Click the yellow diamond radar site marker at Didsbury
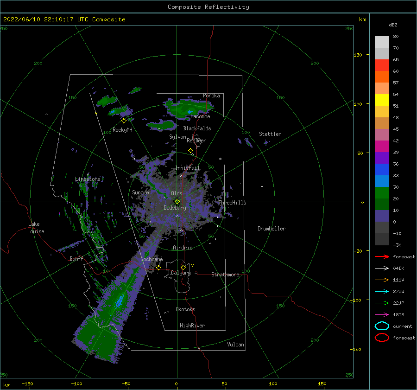Image resolution: width=417 pixels, height=390 pixels. coord(177,202)
